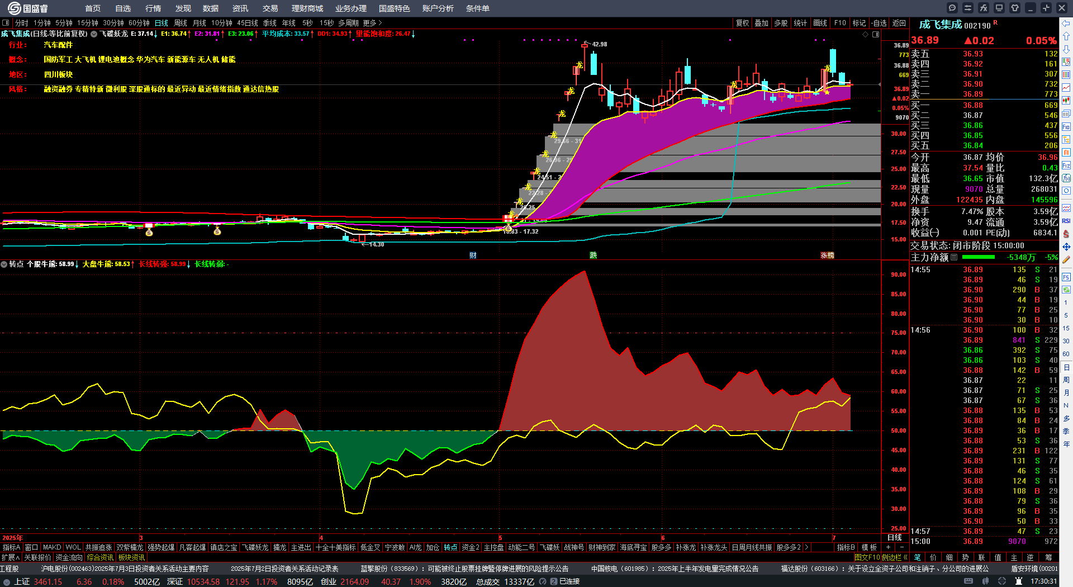
Task: Open the 指标B indicator group menu
Action: click(846, 547)
